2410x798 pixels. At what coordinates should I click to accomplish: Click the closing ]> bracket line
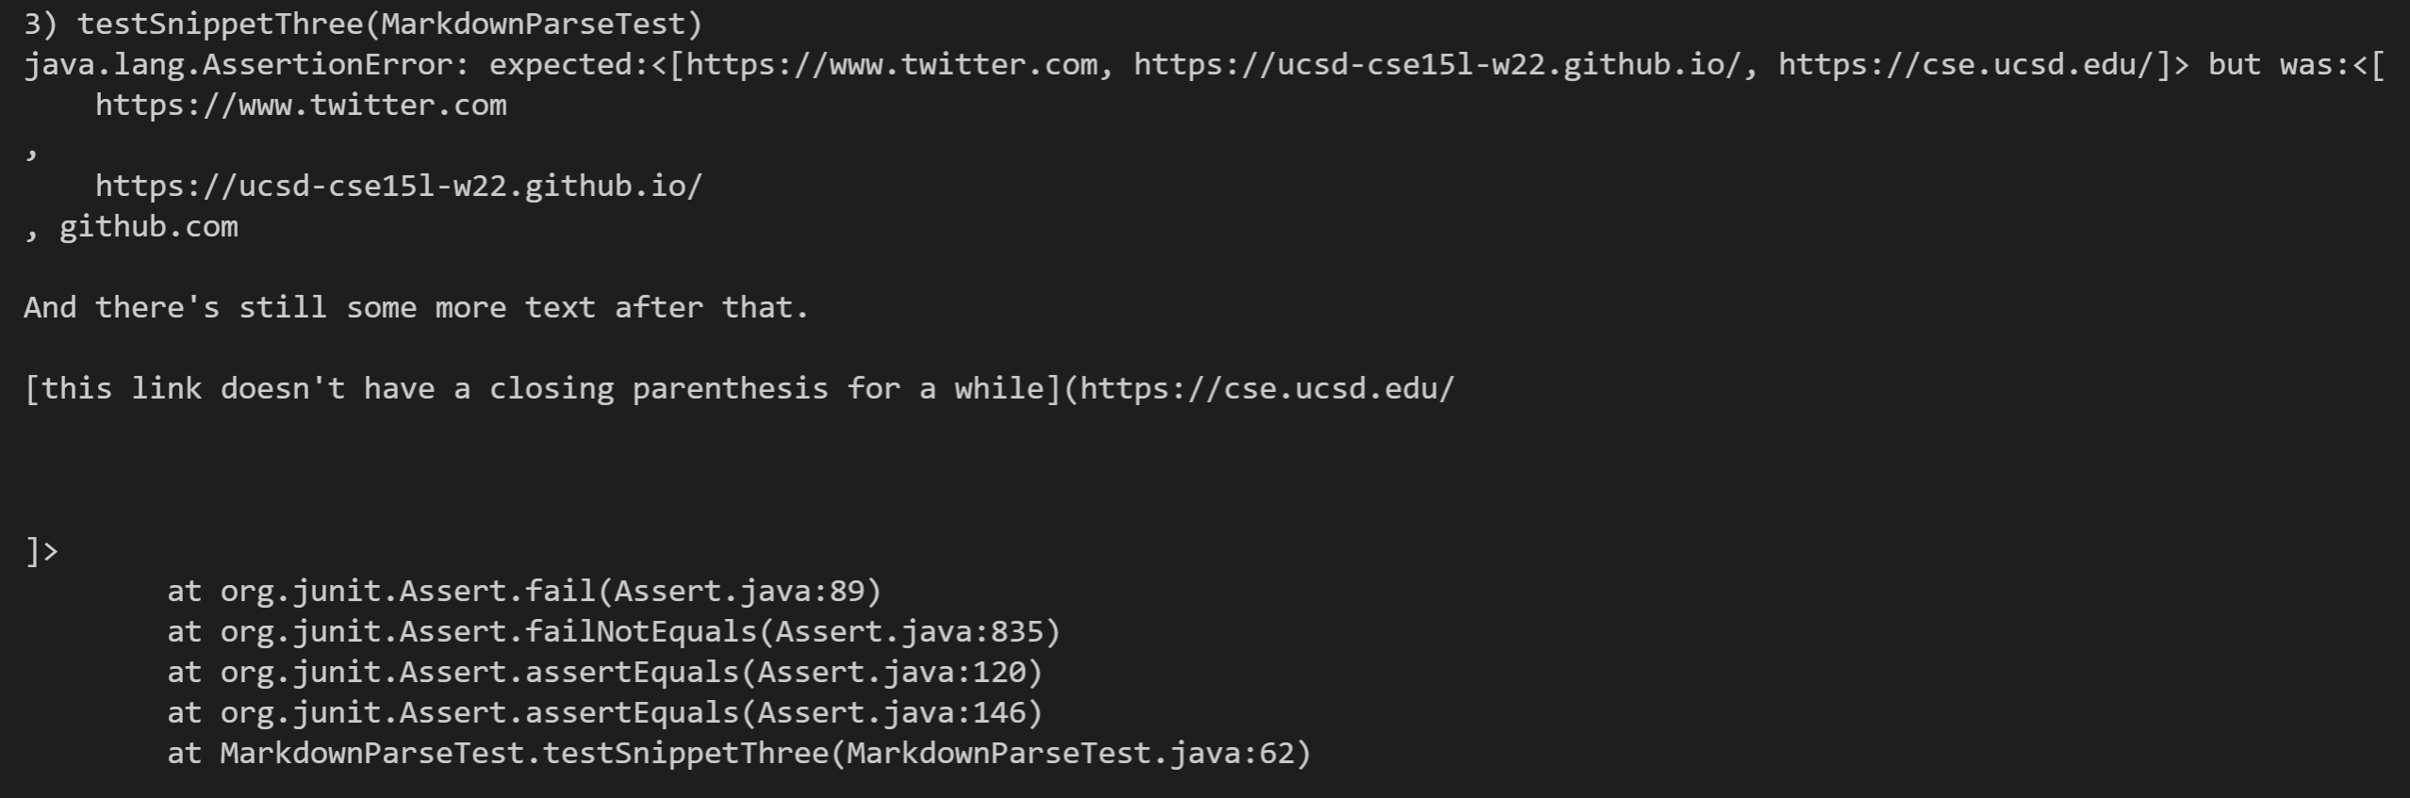(41, 551)
